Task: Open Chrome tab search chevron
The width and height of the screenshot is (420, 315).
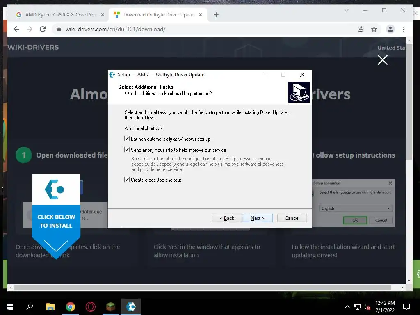Action: click(x=346, y=10)
